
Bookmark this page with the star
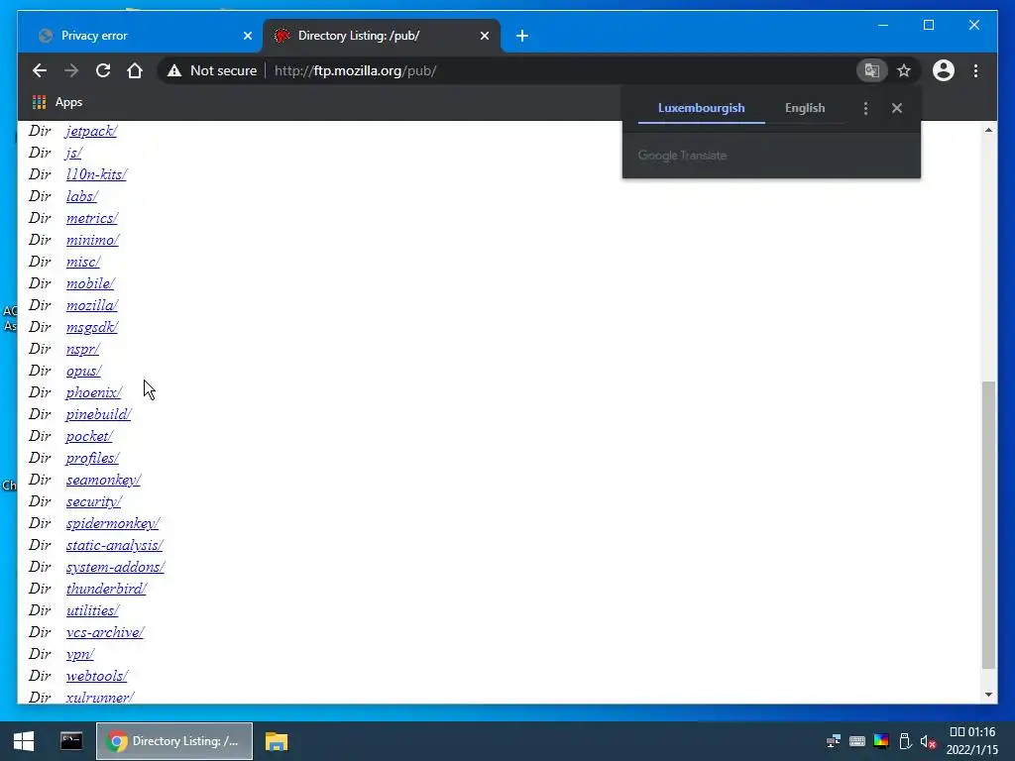tap(904, 70)
